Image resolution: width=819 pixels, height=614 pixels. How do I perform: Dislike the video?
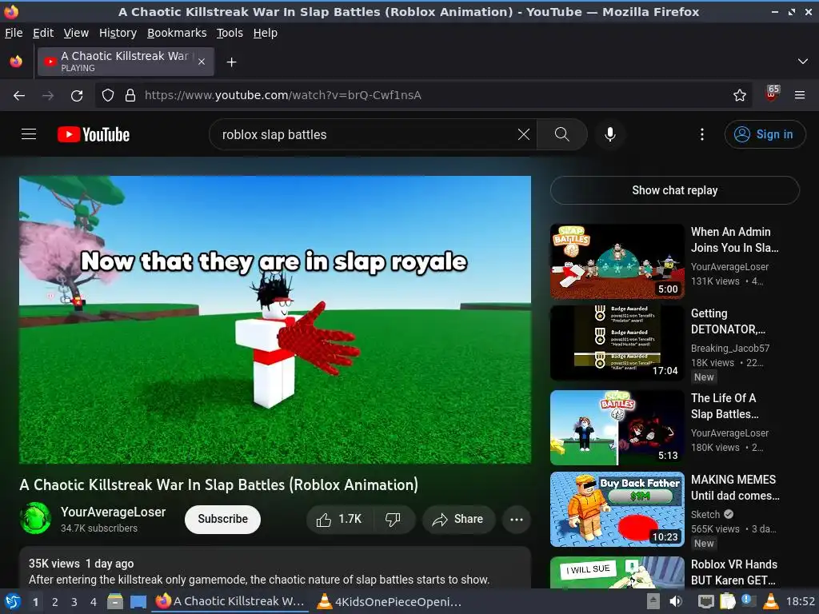pyautogui.click(x=394, y=519)
